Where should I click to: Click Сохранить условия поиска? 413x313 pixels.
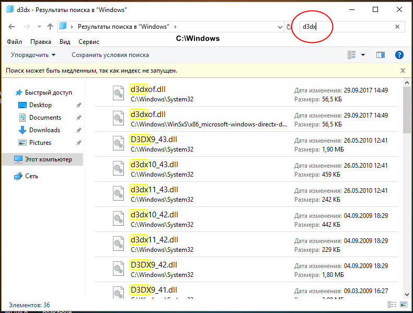[x=110, y=55]
